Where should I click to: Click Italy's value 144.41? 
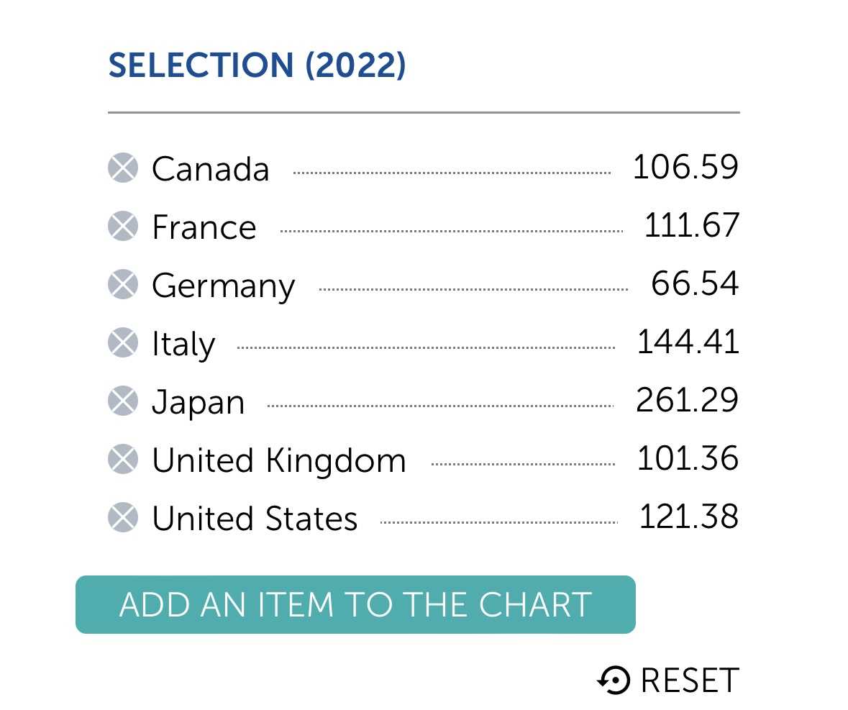click(x=688, y=342)
